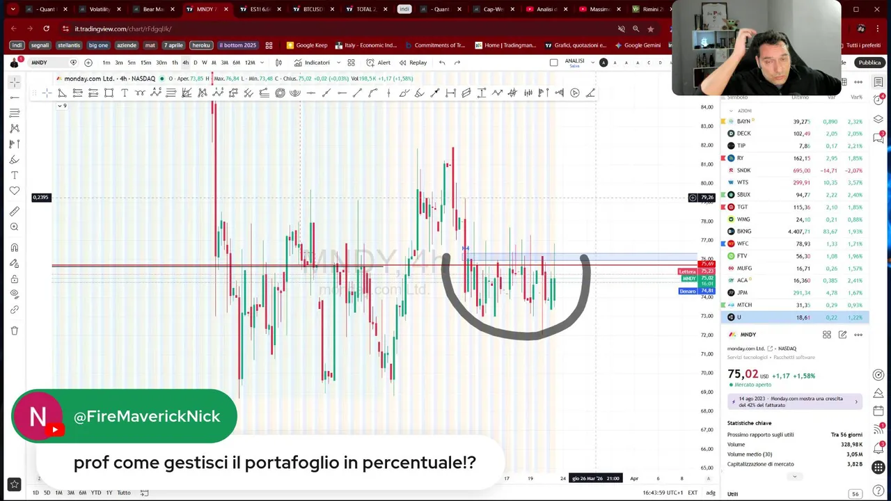
Task: Toggle hide all drawings eye icon
Action: pos(15,294)
